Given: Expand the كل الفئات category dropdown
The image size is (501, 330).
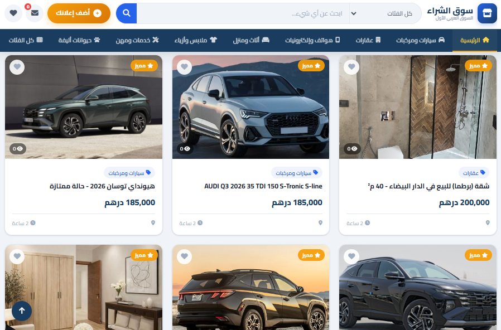Looking at the screenshot, I should [384, 13].
